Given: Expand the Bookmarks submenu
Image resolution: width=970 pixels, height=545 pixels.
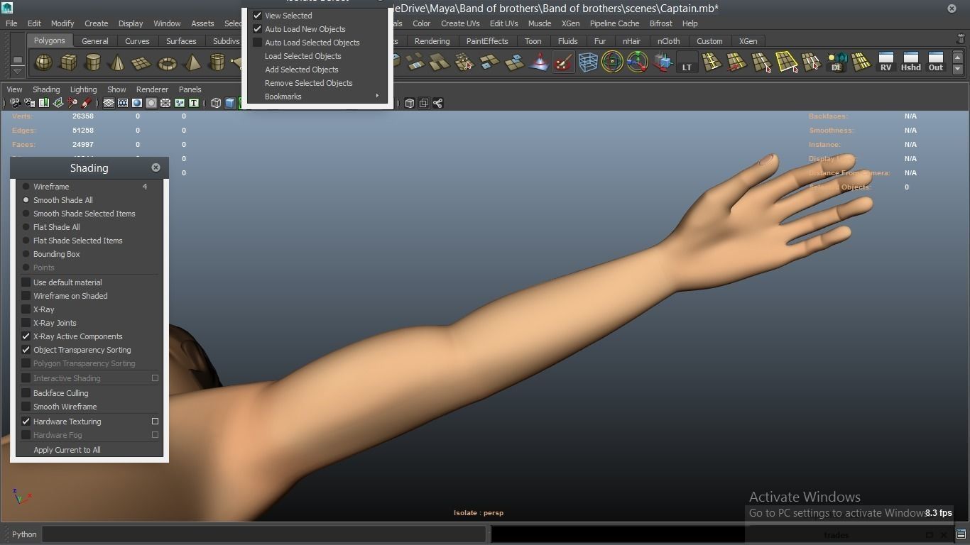Looking at the screenshot, I should click(x=318, y=97).
